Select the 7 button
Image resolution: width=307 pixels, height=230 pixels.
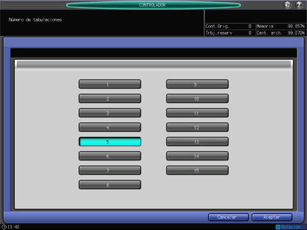(x=110, y=171)
